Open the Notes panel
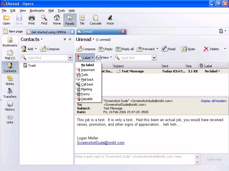Screen dimensions: 229x171 click(10, 80)
